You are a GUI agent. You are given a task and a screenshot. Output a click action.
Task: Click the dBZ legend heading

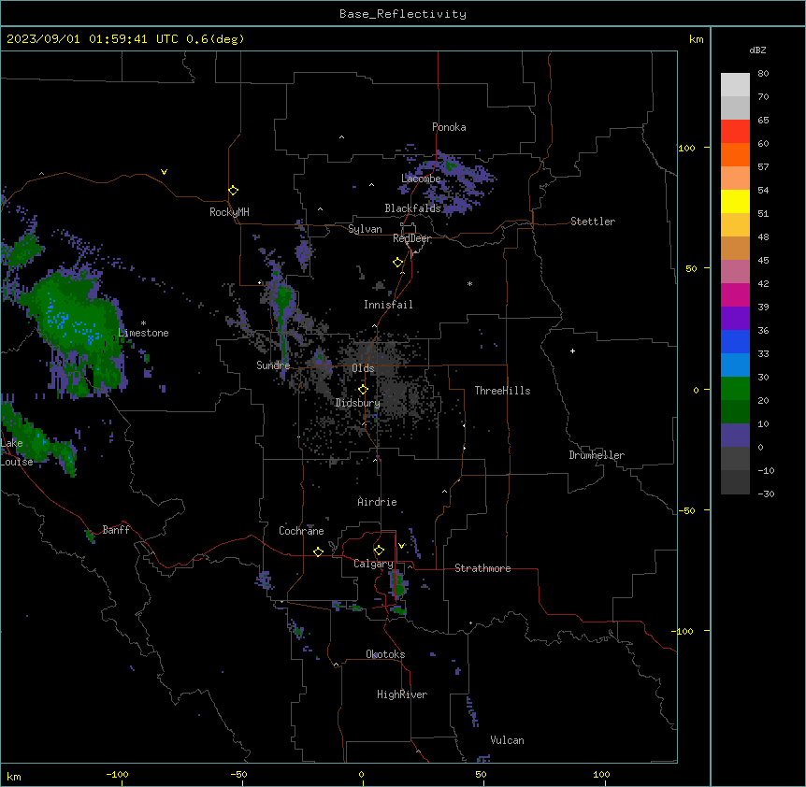point(757,50)
